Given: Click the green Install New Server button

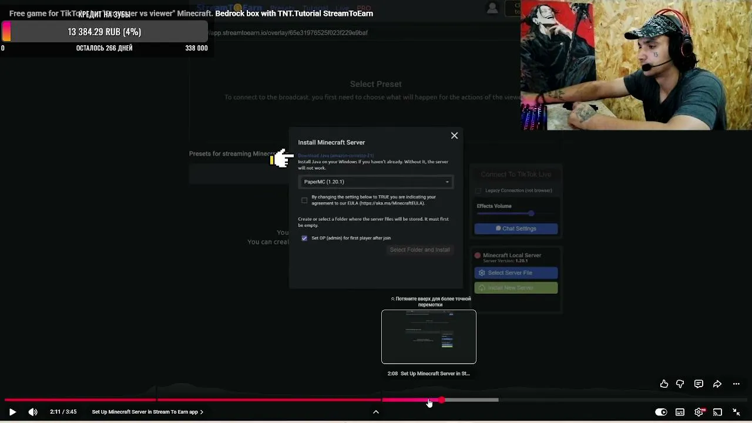Looking at the screenshot, I should [516, 288].
